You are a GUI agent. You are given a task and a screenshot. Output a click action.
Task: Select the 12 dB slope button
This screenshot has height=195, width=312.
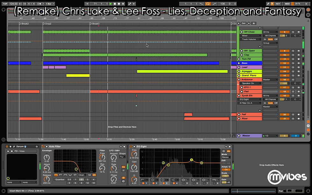coord(89,175)
